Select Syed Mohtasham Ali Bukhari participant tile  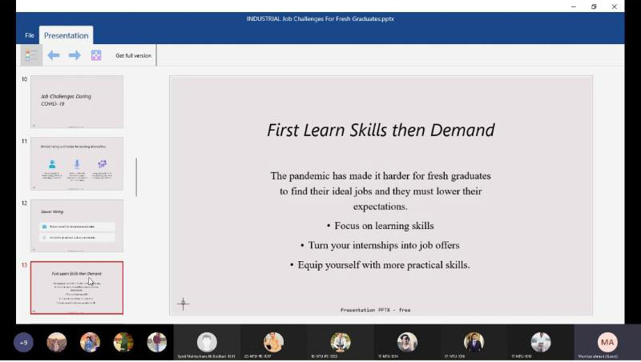[x=207, y=343]
